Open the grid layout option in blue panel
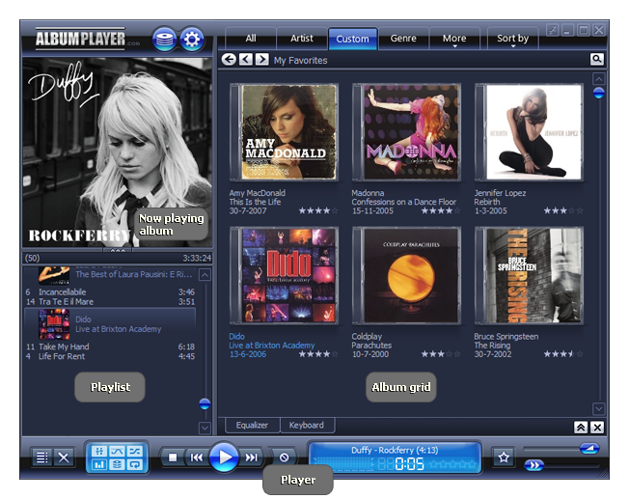Screen dimensions: 629x499 (x=98, y=451)
